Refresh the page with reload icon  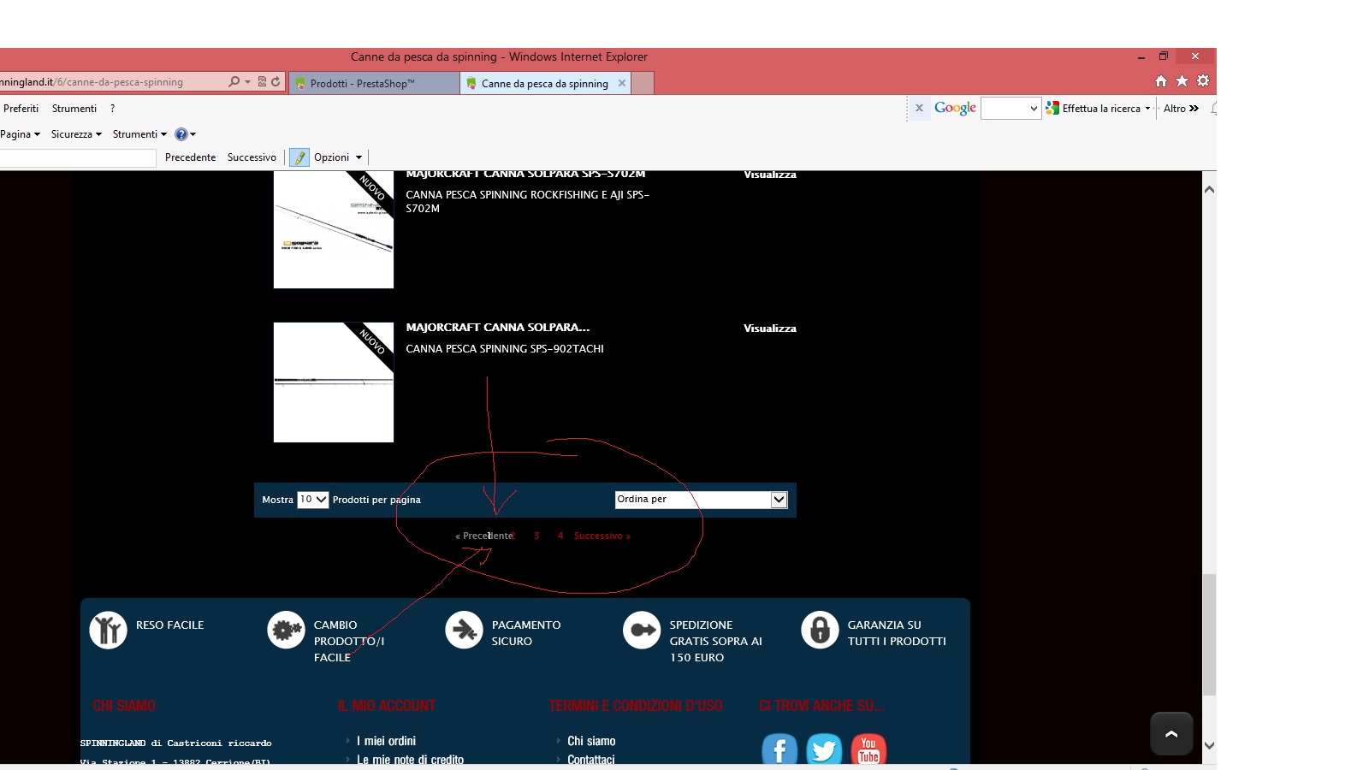point(276,82)
